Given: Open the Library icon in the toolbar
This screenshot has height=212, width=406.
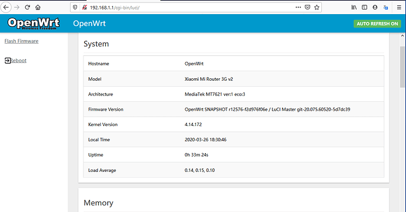Looking at the screenshot, I should (x=354, y=7).
